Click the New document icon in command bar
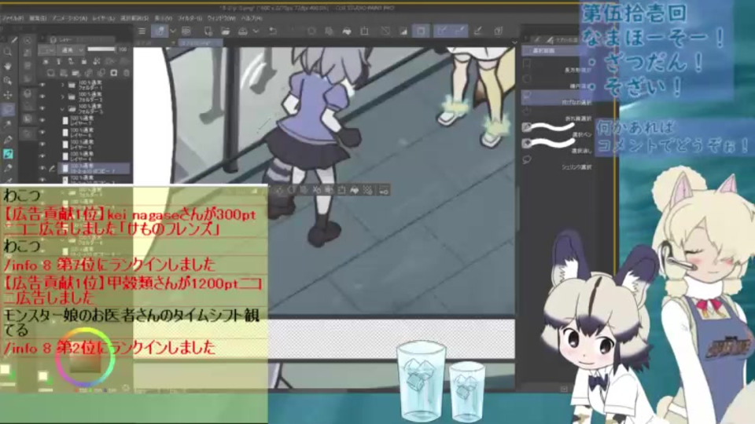The height and width of the screenshot is (424, 755). pos(208,31)
